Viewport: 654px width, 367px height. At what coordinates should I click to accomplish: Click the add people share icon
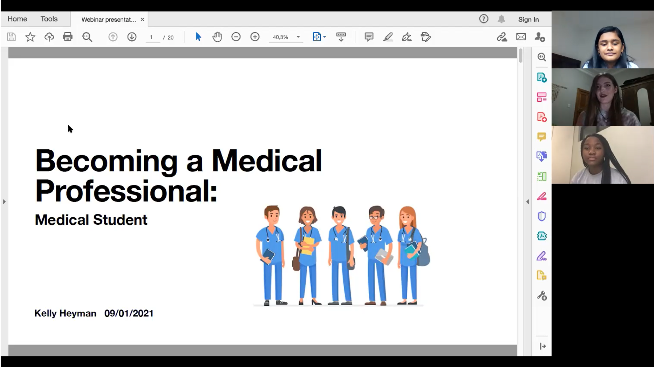pos(540,37)
